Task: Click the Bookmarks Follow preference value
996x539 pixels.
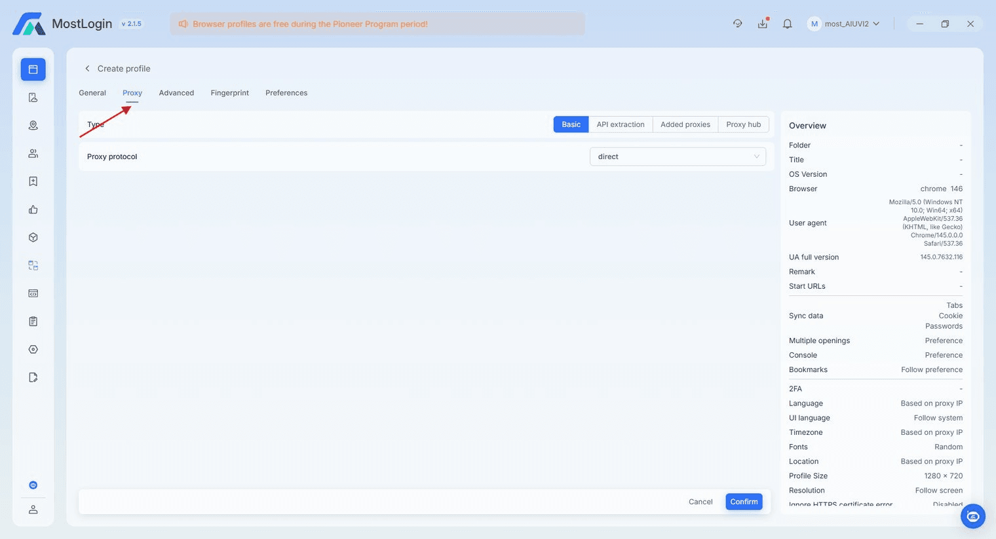Action: (932, 369)
